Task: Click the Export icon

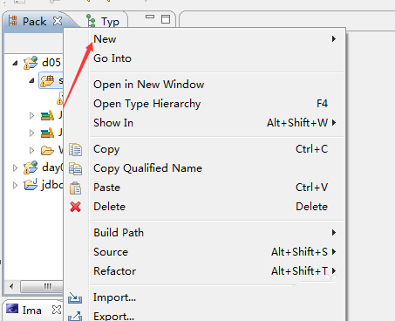Action: (75, 316)
